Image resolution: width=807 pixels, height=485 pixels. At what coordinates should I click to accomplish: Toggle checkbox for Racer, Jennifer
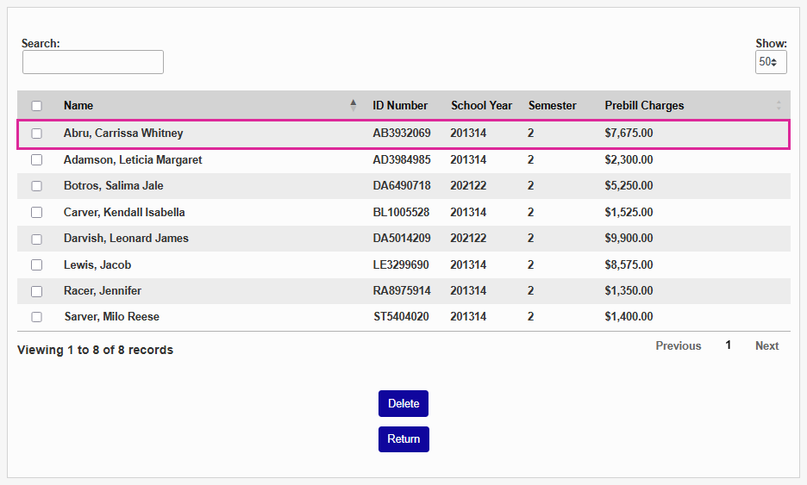pyautogui.click(x=36, y=291)
